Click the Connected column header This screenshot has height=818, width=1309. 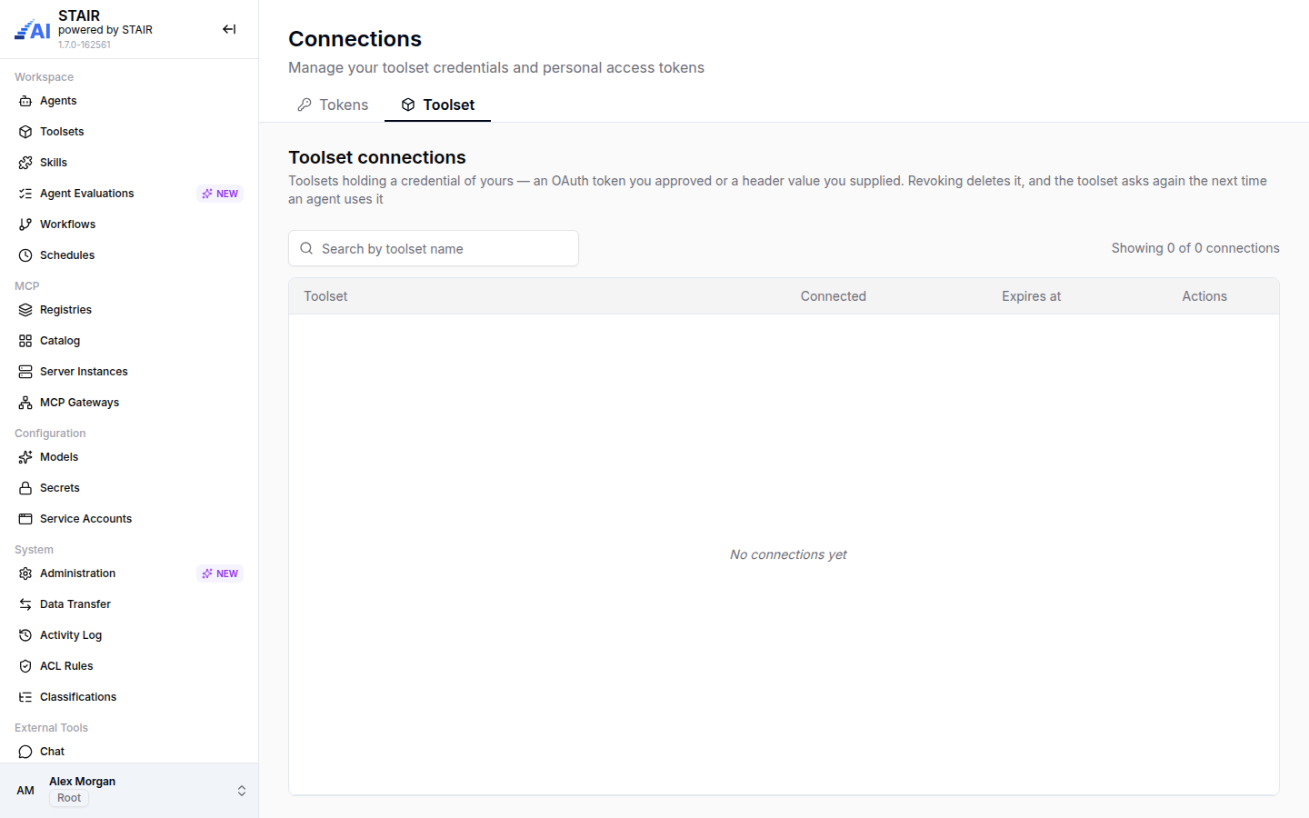[x=834, y=296]
